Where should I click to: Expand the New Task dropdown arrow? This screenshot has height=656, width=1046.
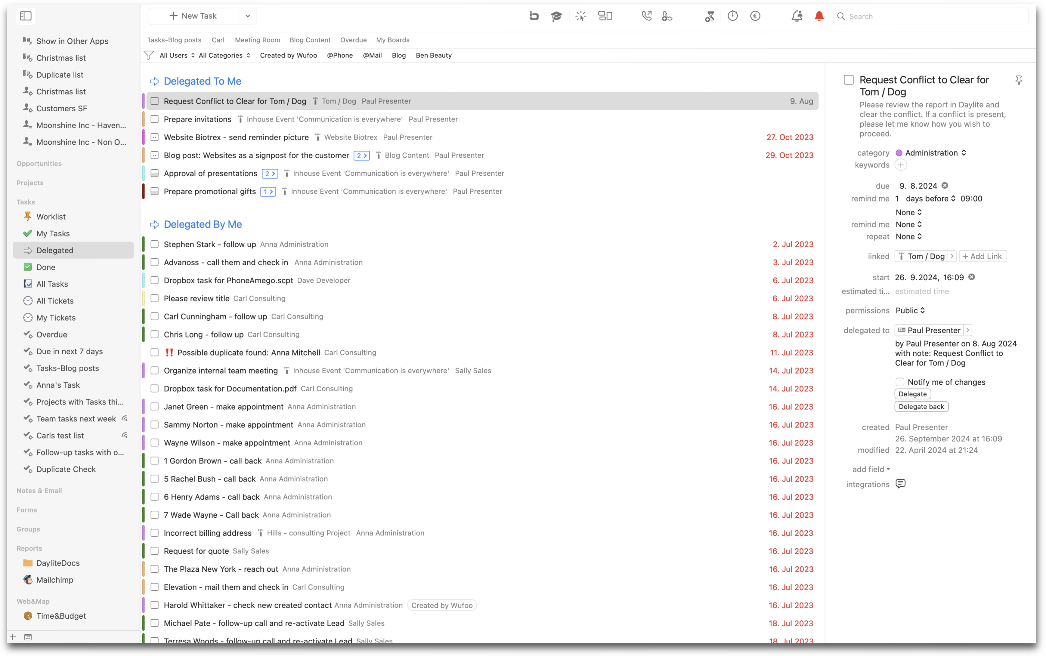247,16
